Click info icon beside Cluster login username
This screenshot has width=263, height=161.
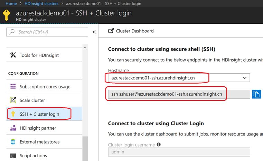point(159,144)
